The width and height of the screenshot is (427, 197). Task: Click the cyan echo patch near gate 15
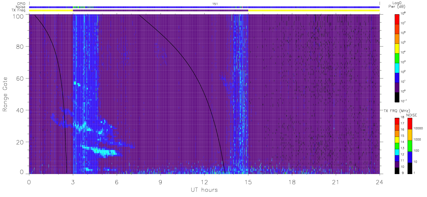click(x=104, y=151)
